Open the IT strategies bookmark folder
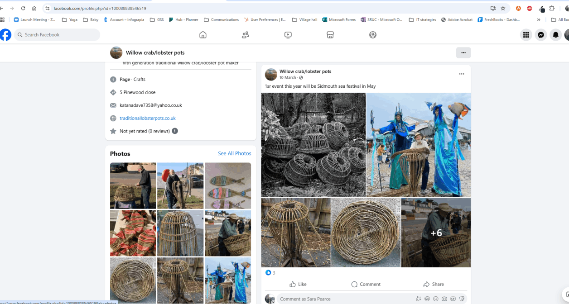The image size is (569, 304). tap(422, 19)
